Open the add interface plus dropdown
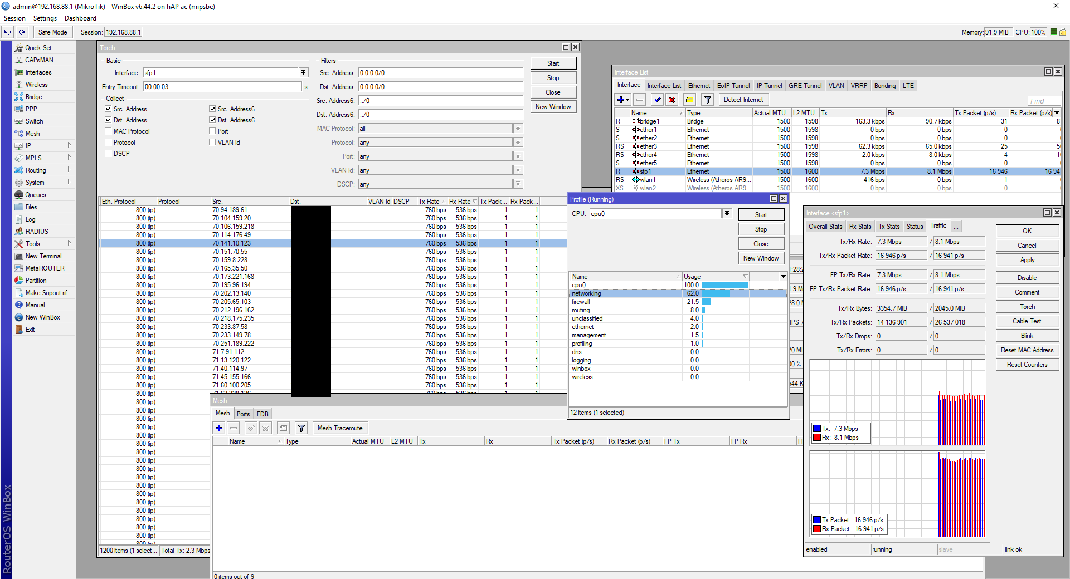Screen dimensions: 1070x579 click(x=623, y=100)
